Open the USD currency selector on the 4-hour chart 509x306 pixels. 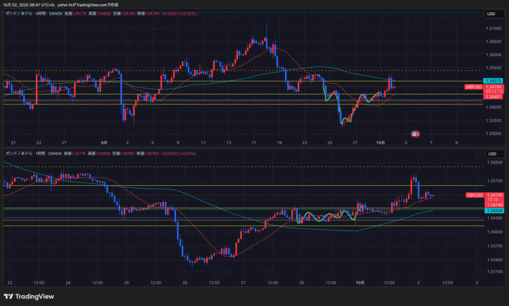click(491, 14)
